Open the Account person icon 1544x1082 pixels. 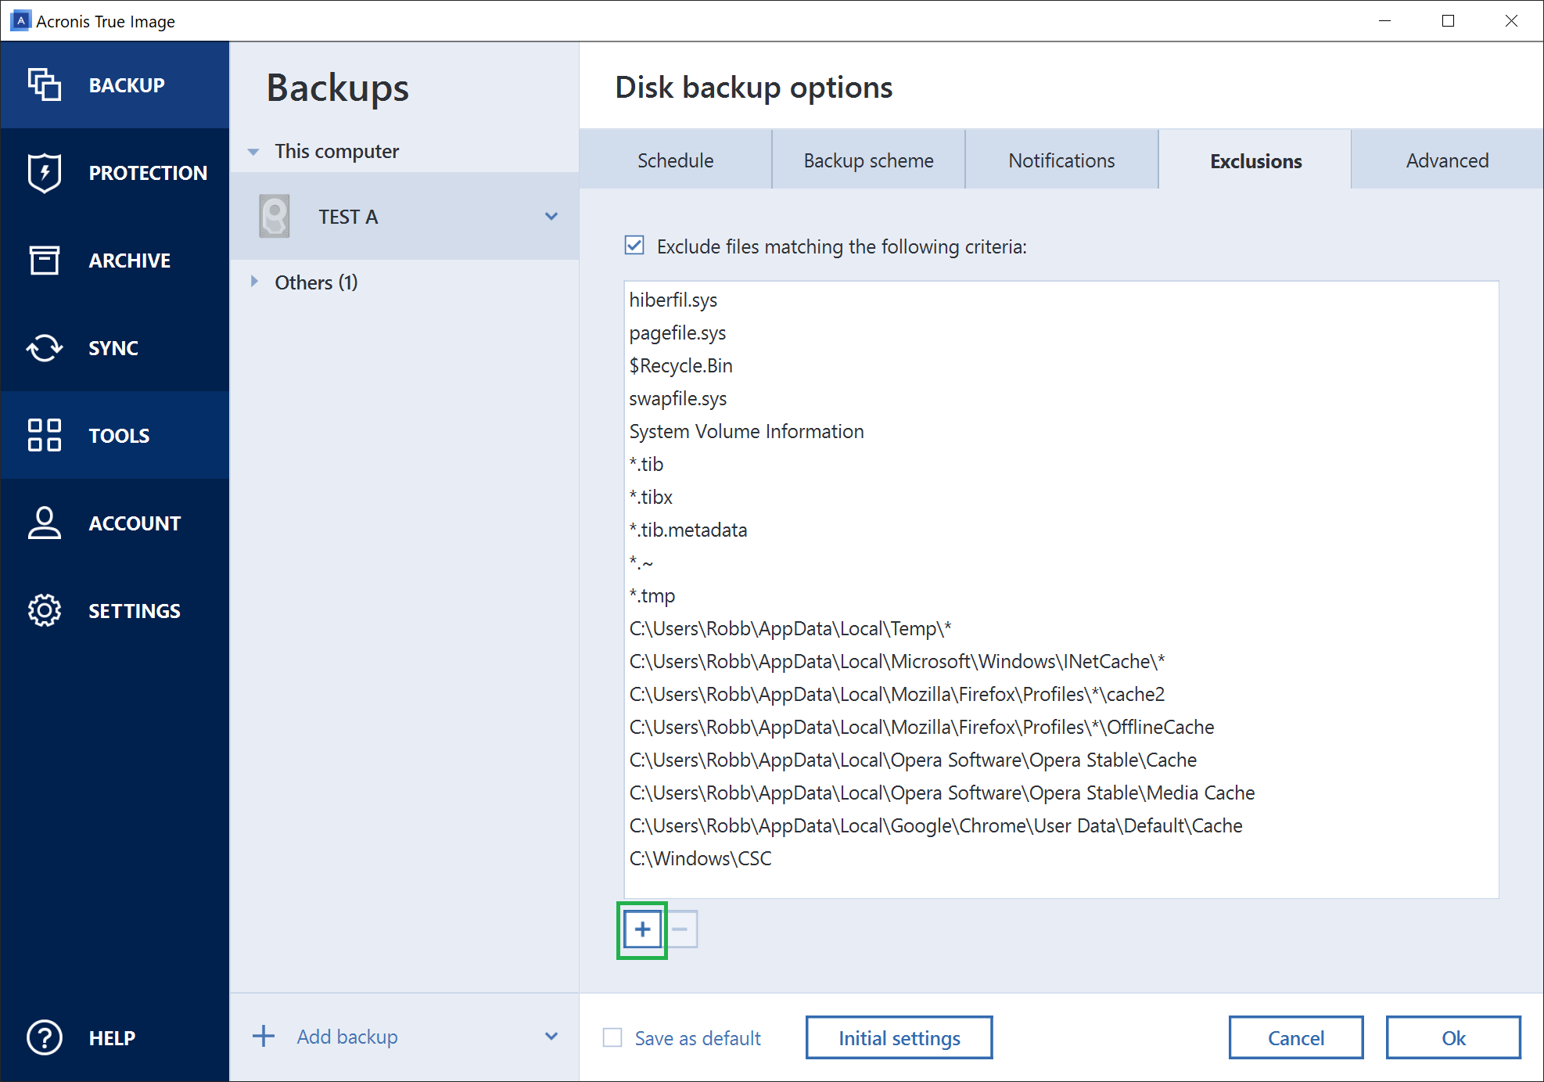tap(45, 523)
